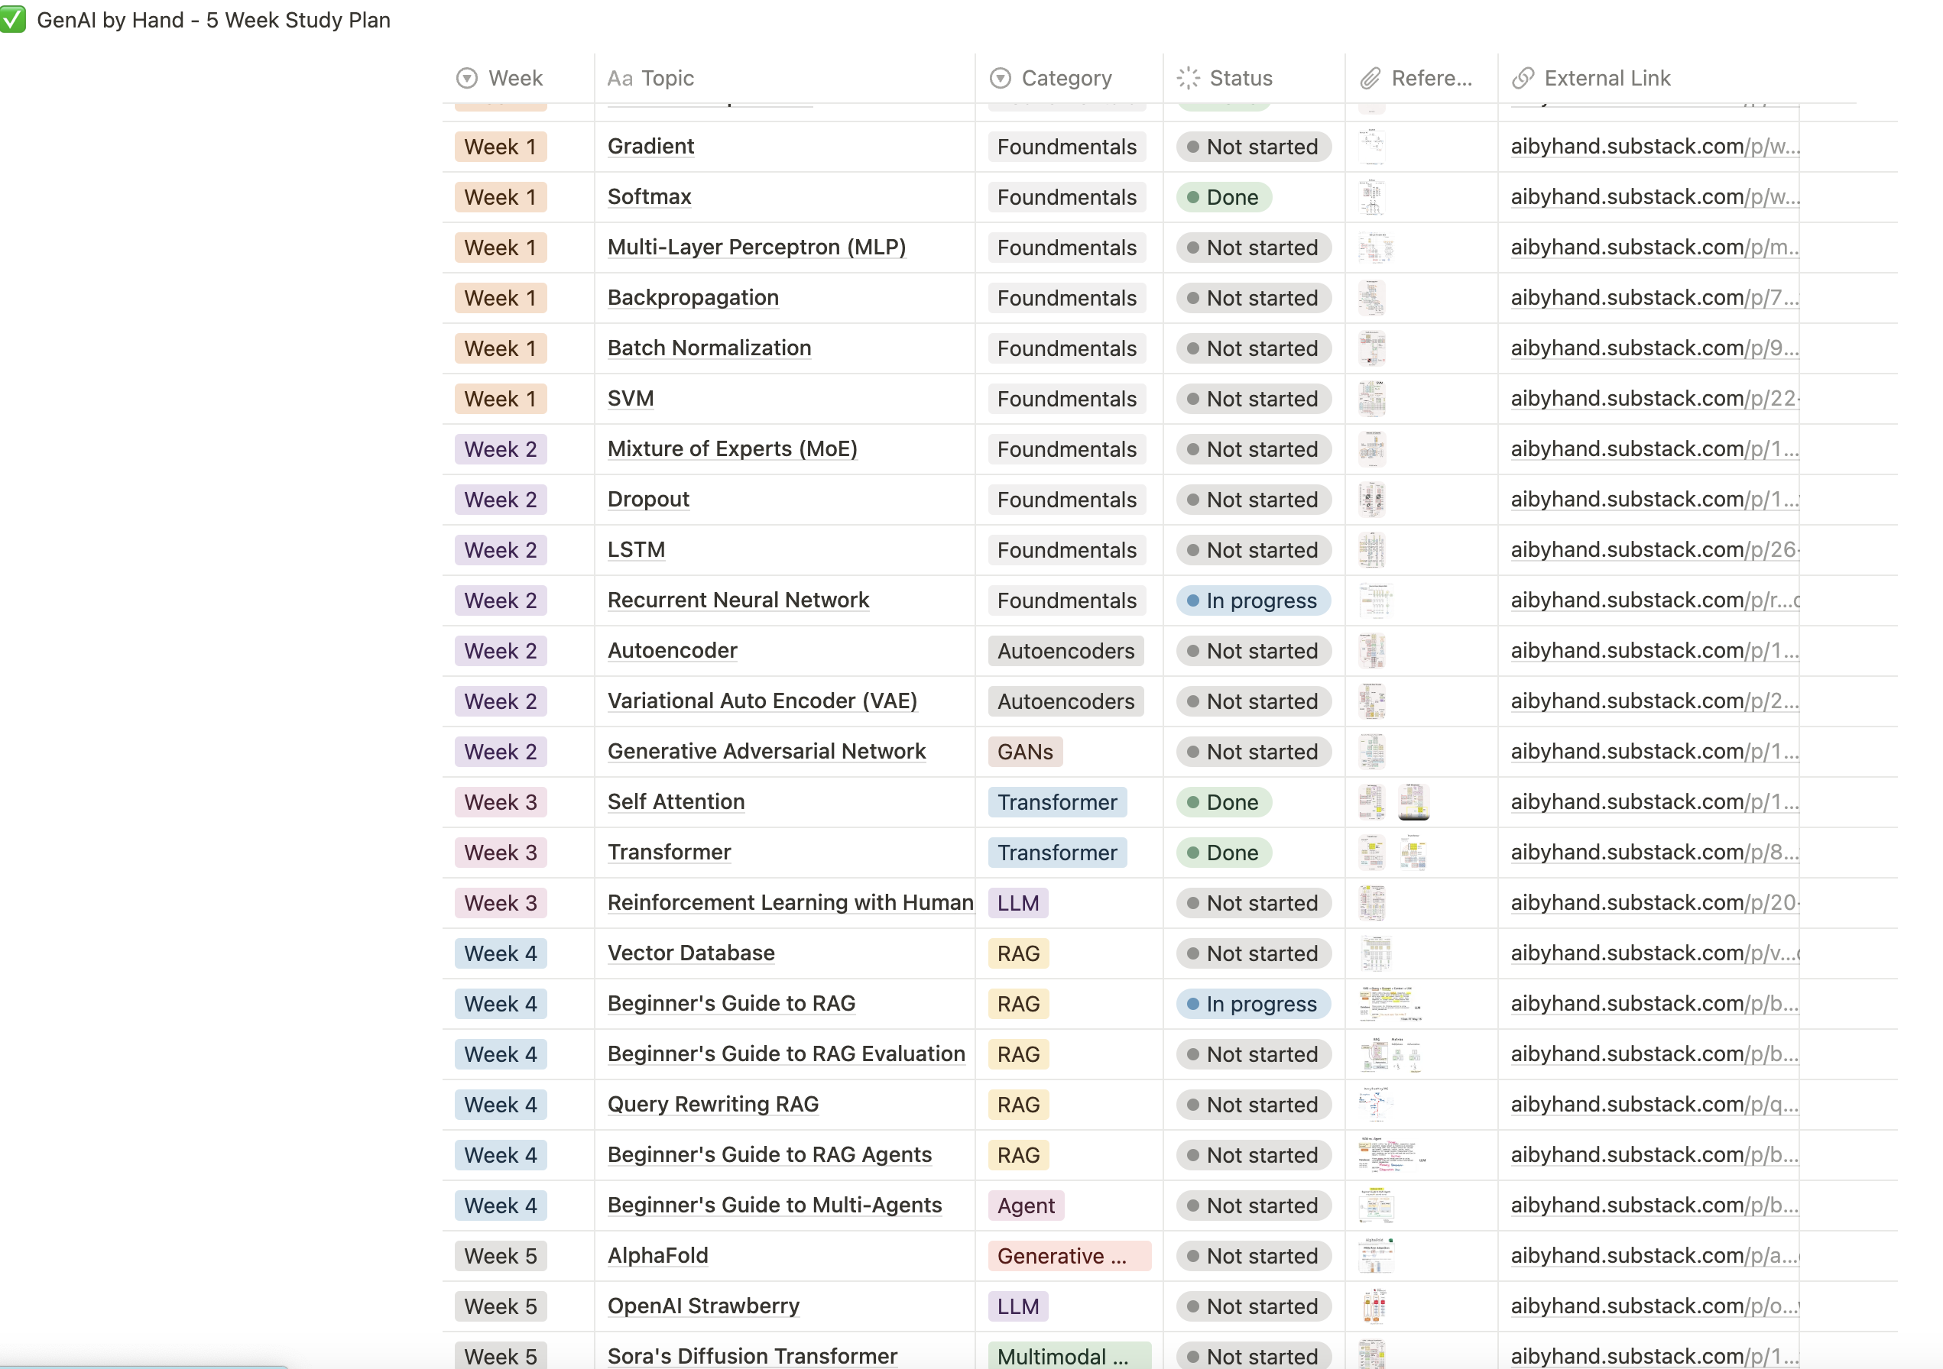Image resolution: width=1943 pixels, height=1369 pixels.
Task: Open the reference thumbnail of Beginner's Guide to RAG
Action: tap(1390, 1004)
